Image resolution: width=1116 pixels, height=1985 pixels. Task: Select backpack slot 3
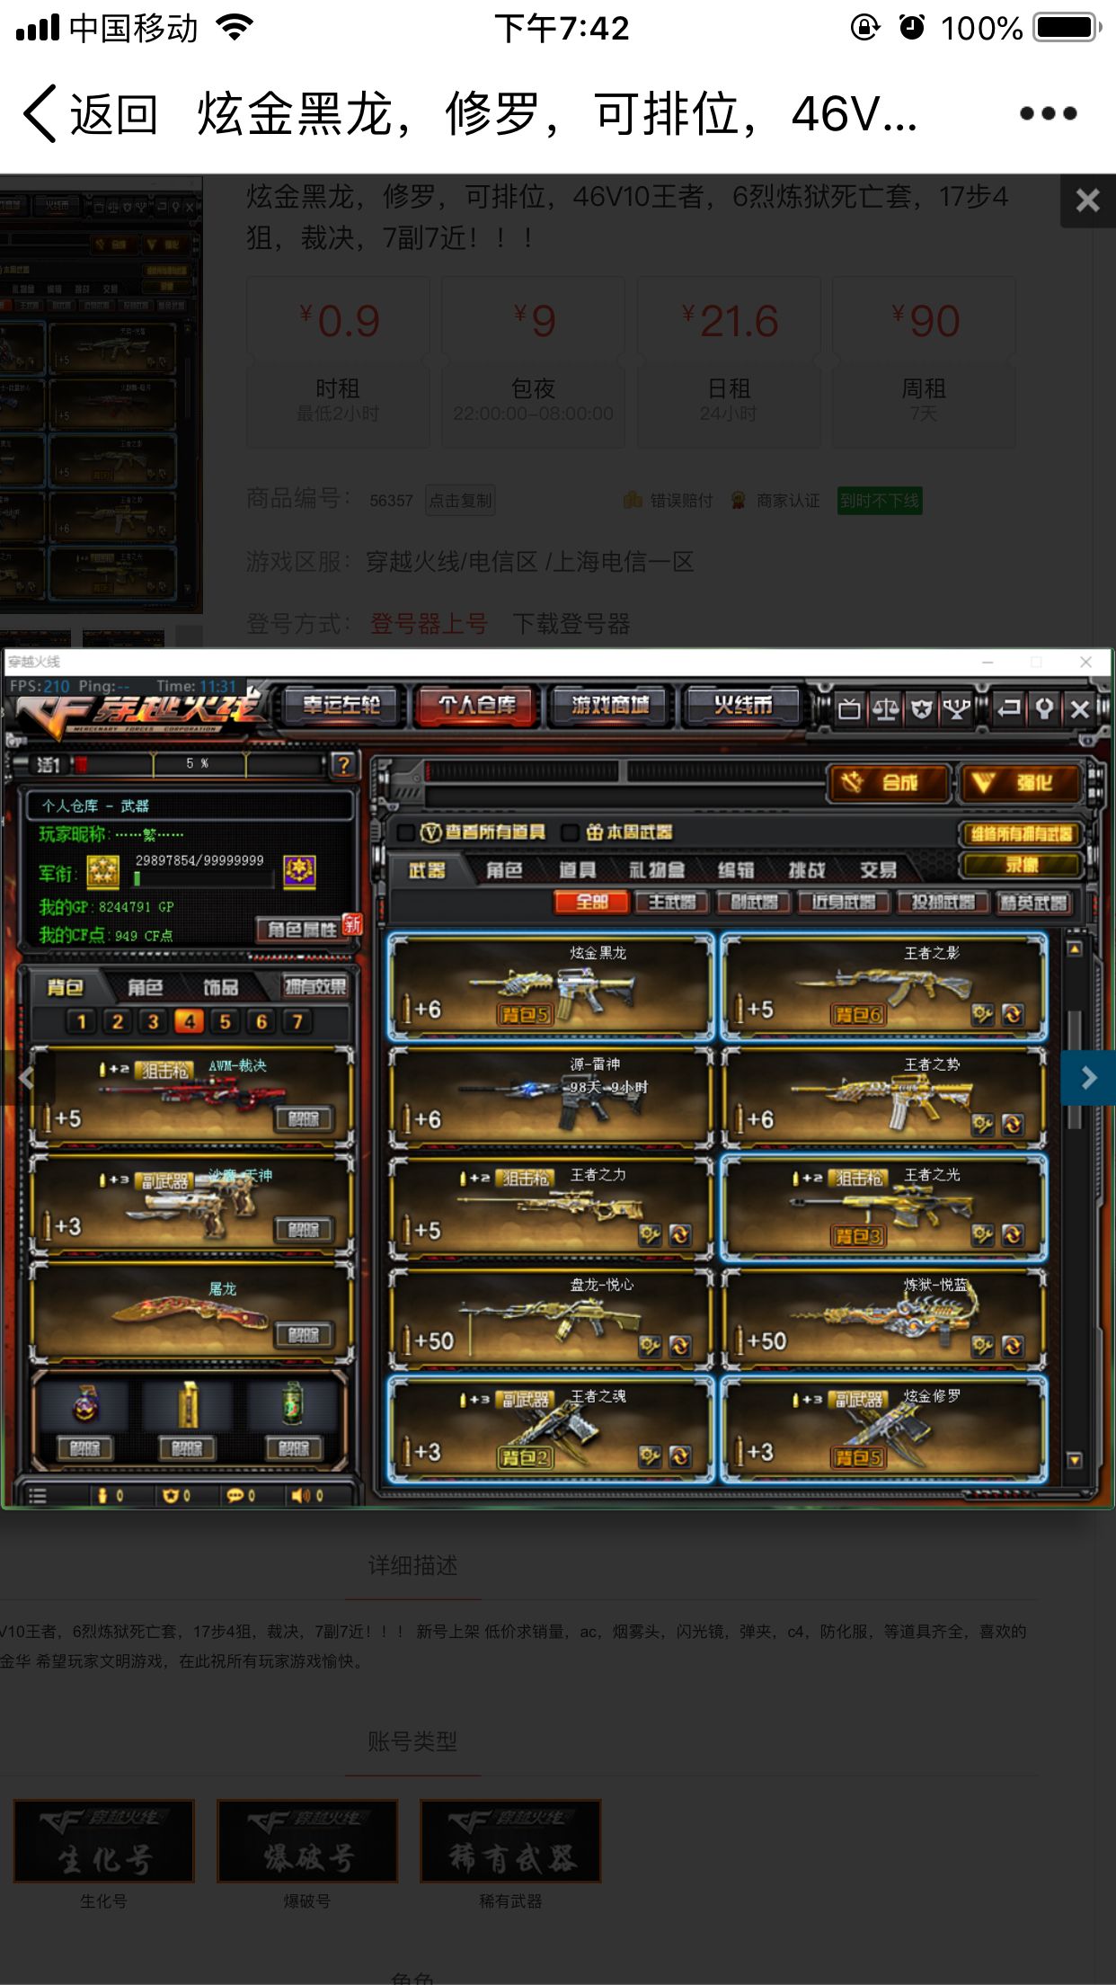click(x=153, y=1021)
